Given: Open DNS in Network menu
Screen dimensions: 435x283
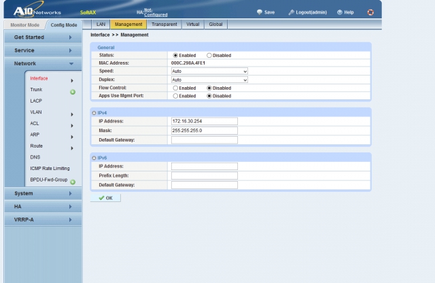Looking at the screenshot, I should [35, 157].
